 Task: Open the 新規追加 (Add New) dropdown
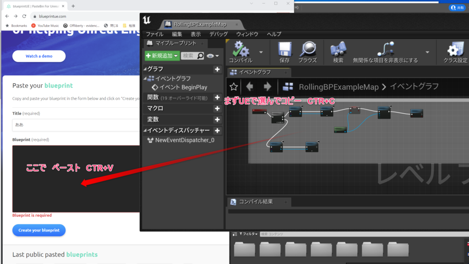tap(162, 56)
